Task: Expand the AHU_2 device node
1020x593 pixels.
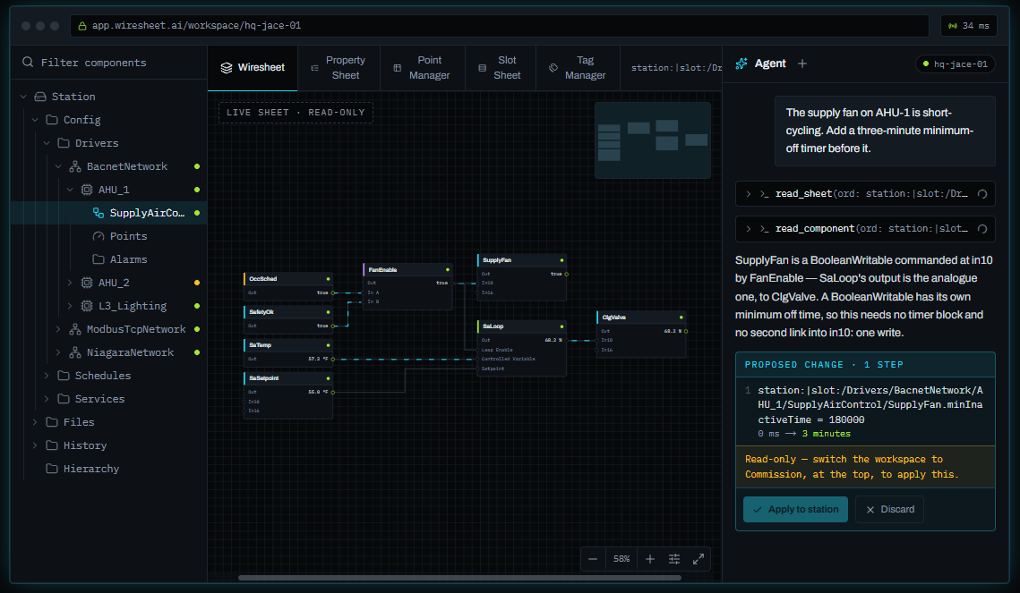Action: (70, 283)
